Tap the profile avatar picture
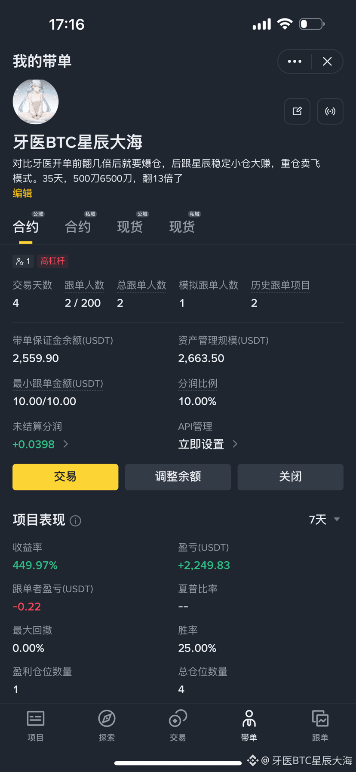356x772 pixels. (36, 101)
